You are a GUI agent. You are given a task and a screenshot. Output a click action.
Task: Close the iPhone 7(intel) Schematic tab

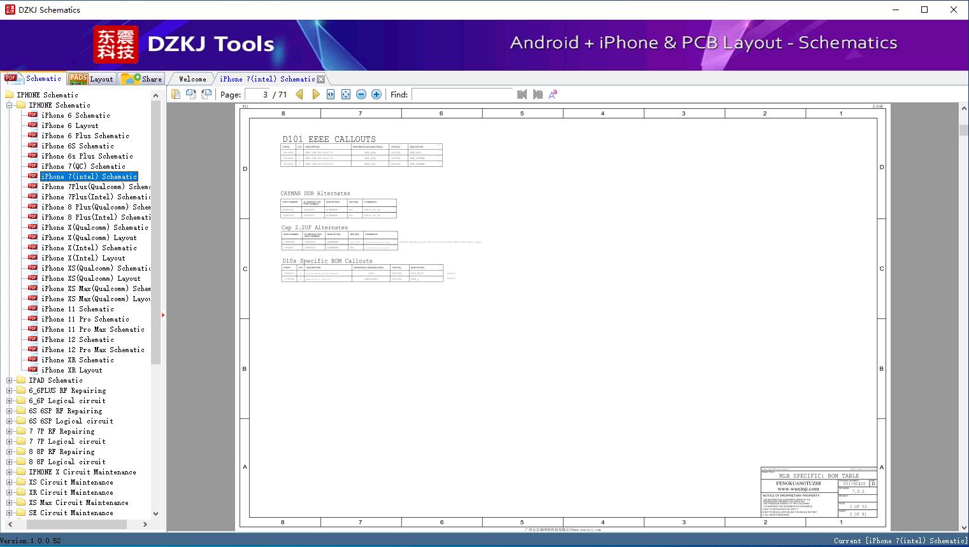coord(321,80)
